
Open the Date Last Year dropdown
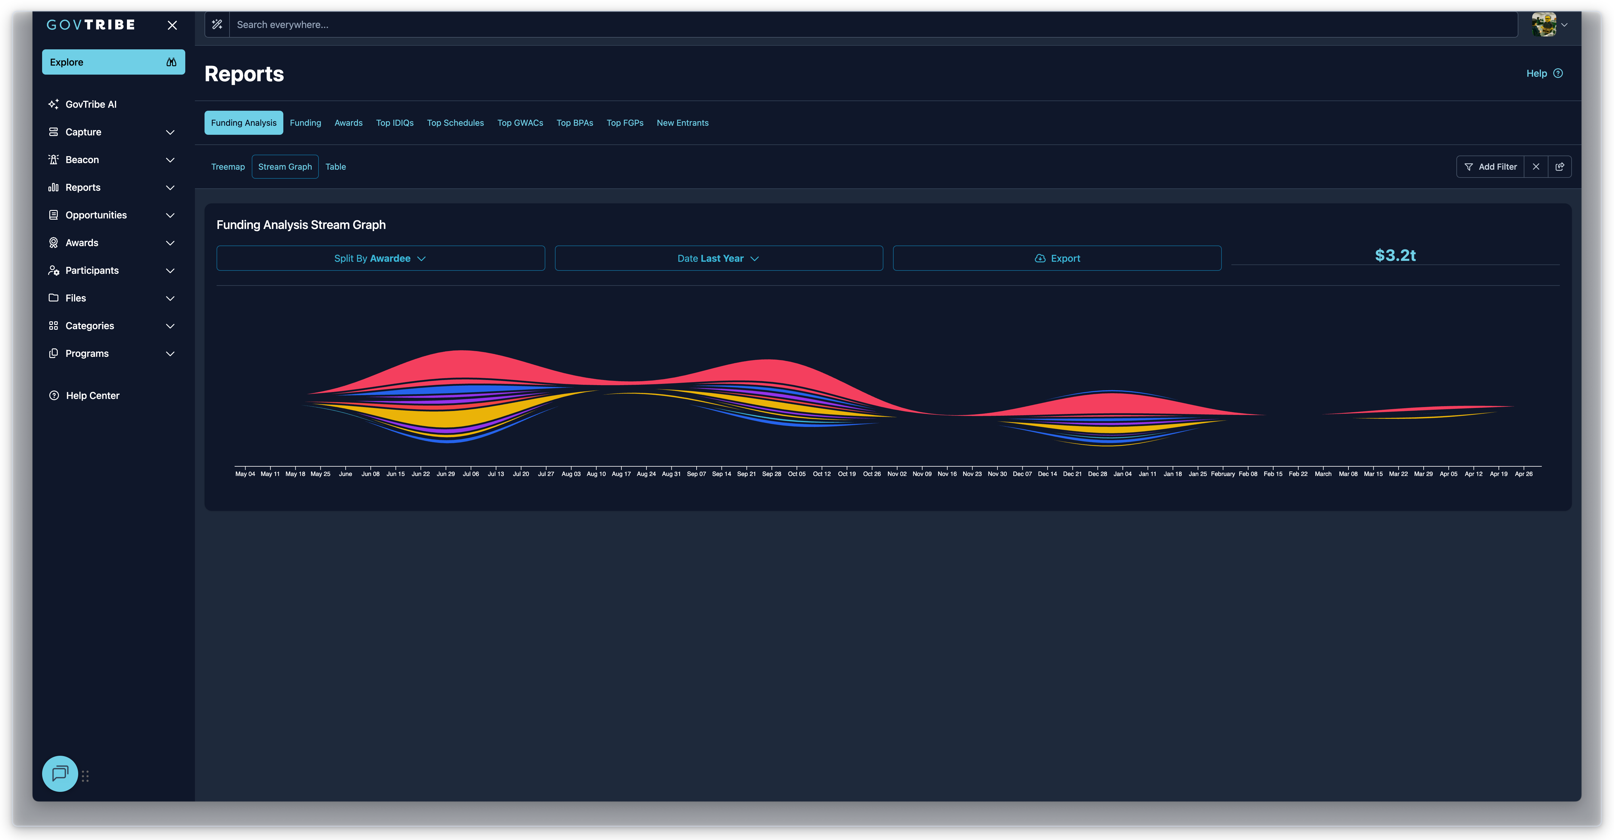719,258
